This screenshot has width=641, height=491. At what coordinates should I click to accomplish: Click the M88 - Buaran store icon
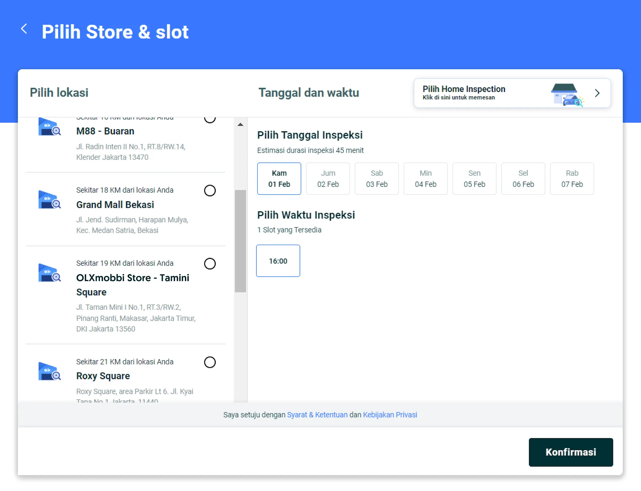tap(49, 127)
